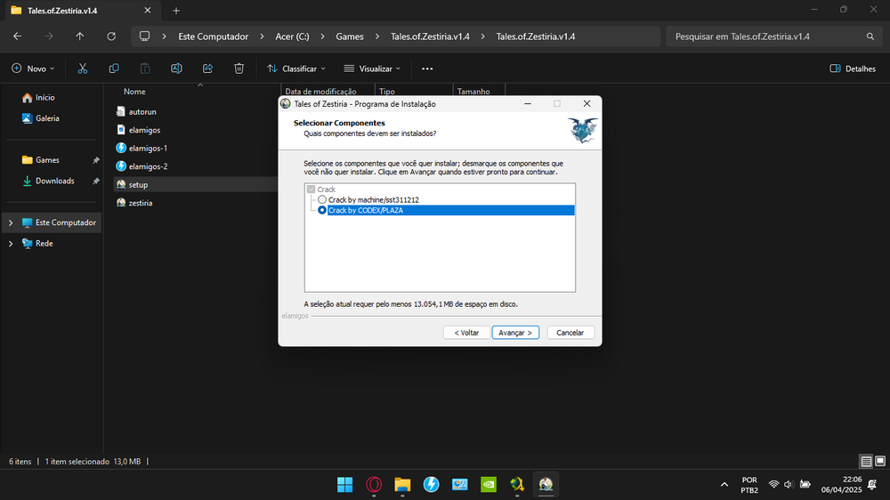890x500 pixels.
Task: Click the Voltar button in installer
Action: 466,333
